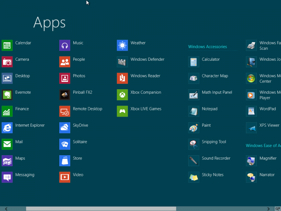Image resolution: width=281 pixels, height=211 pixels.
Task: Launch the Video player icon
Action: pyautogui.click(x=65, y=177)
